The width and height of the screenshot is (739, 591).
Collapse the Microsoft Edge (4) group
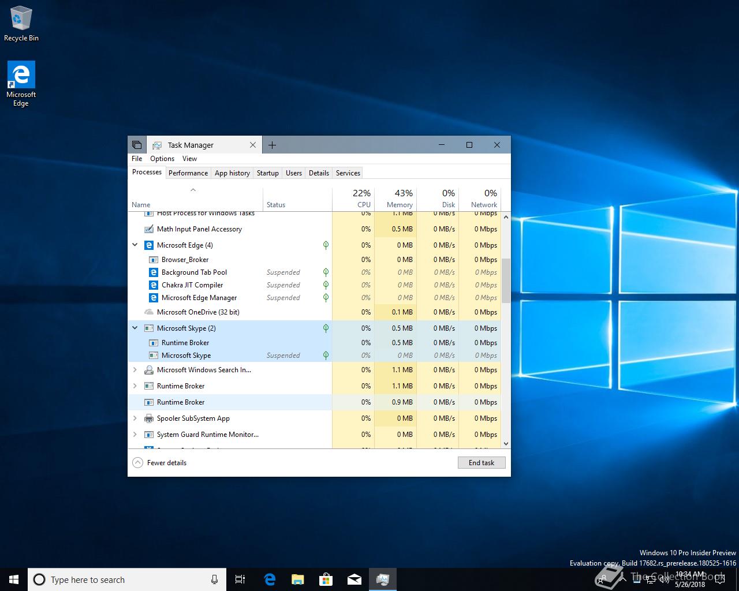pyautogui.click(x=135, y=245)
